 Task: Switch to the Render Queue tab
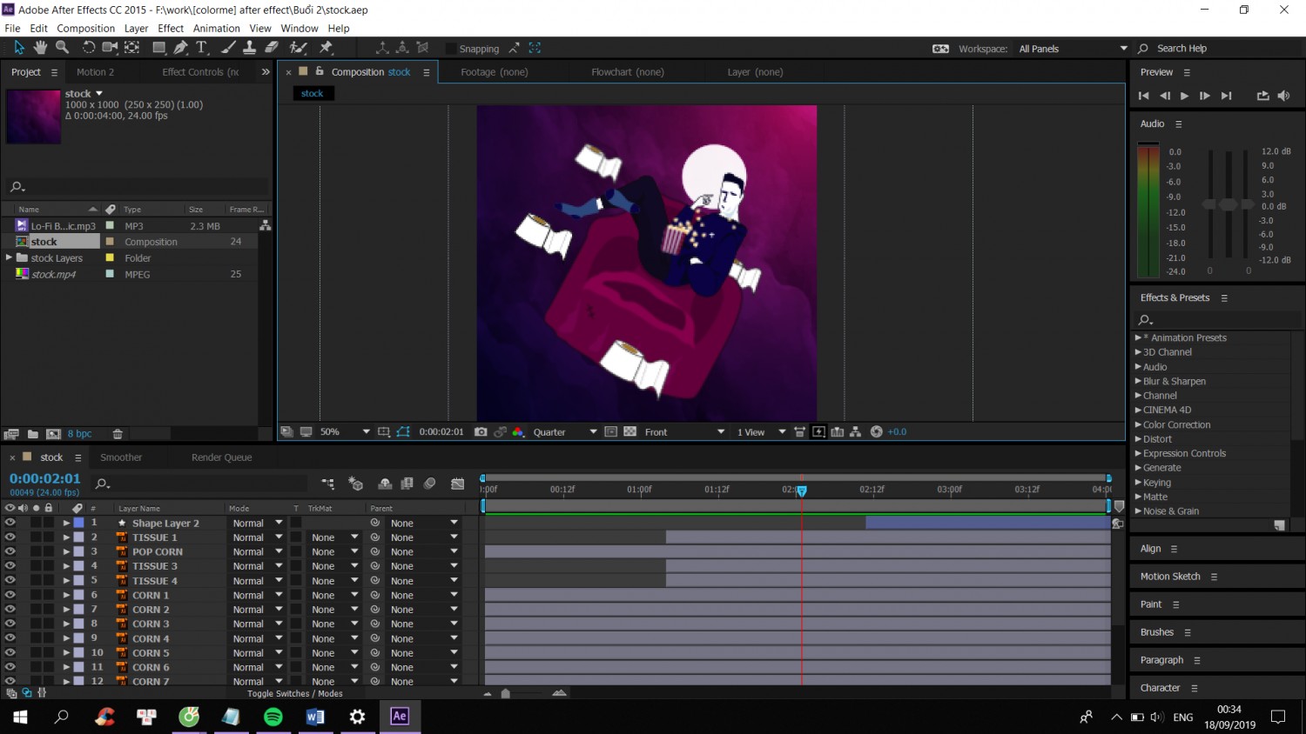pos(221,457)
